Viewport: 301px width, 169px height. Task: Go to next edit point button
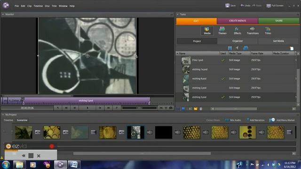click(117, 108)
